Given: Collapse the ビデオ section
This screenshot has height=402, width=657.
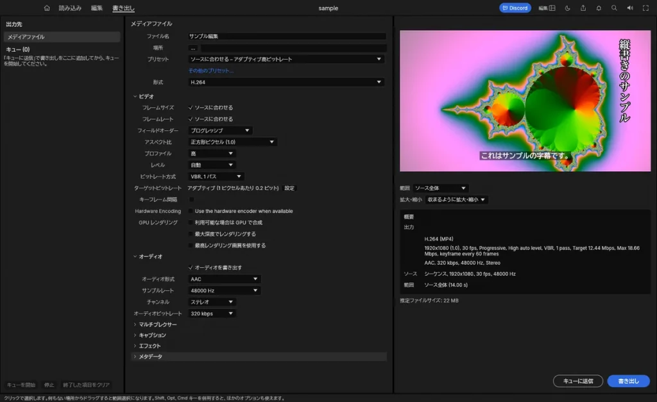Looking at the screenshot, I should coord(135,96).
